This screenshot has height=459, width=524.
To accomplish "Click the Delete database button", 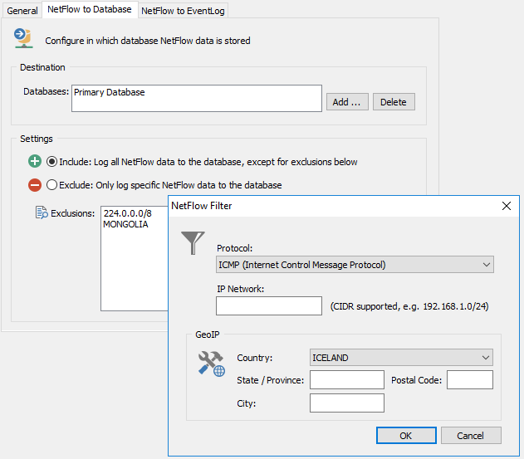I will (394, 102).
